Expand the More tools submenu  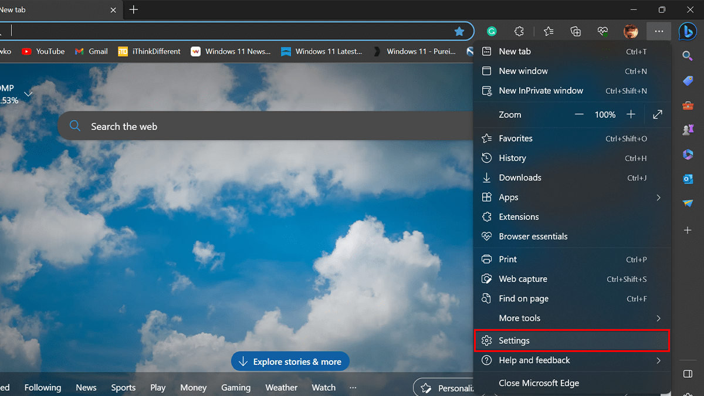click(658, 319)
